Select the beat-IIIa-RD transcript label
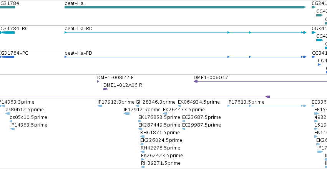The image size is (327, 169). point(78,29)
